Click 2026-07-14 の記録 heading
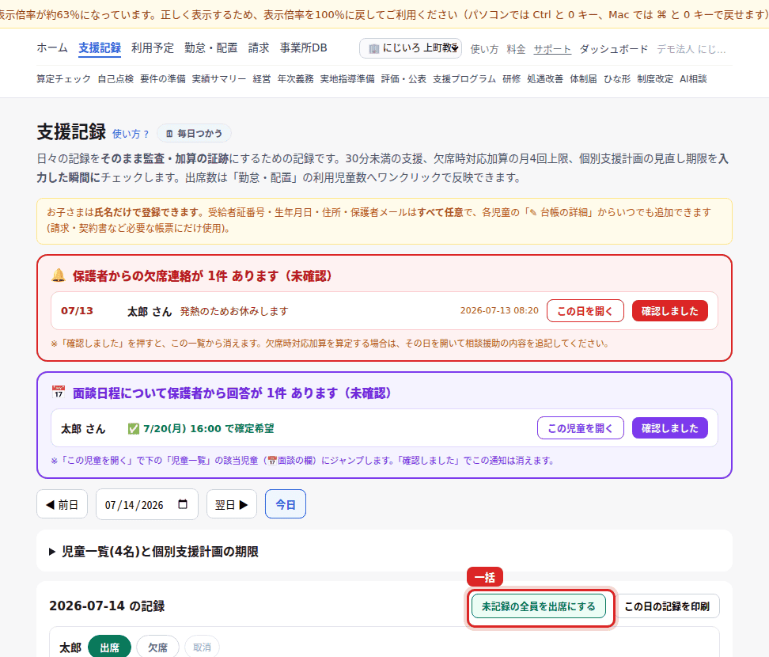Screen dimensions: 769x657 [107, 606]
